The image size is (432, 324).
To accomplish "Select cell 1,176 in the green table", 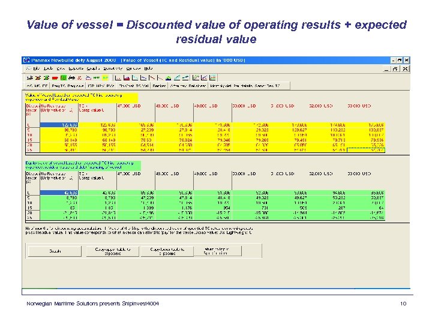I will point(174,208).
